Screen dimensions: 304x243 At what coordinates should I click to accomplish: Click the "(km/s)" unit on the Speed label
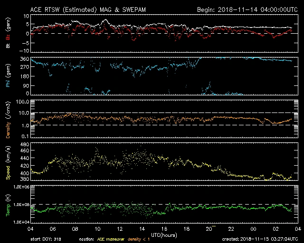tap(8, 155)
